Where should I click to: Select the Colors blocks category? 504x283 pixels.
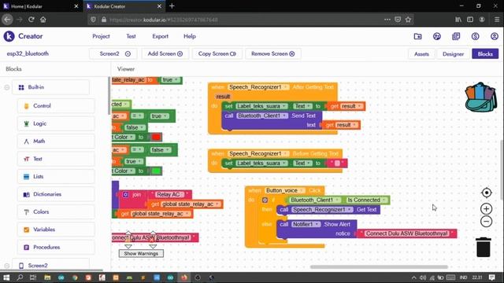click(56, 211)
